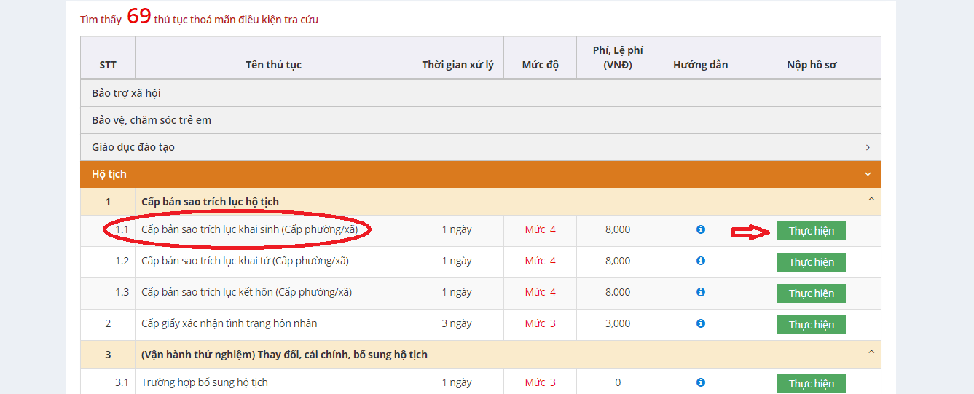Click info icon for 'Trường hợp bổ sung hộ tịch'
Viewport: 974px width, 394px height.
click(700, 382)
